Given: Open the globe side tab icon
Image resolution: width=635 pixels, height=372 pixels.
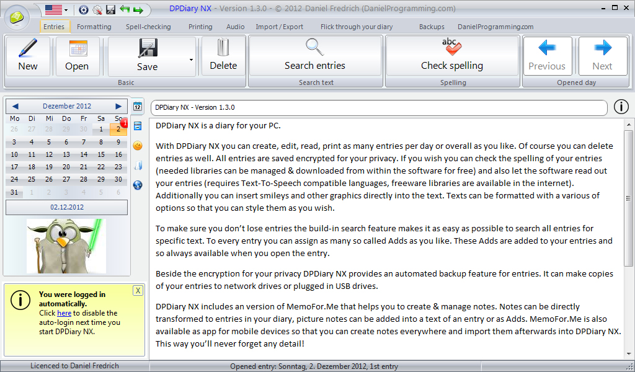Looking at the screenshot, I should pos(138,185).
